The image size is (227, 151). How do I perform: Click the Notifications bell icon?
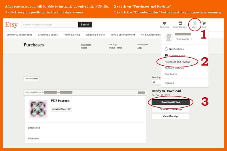click(x=166, y=49)
